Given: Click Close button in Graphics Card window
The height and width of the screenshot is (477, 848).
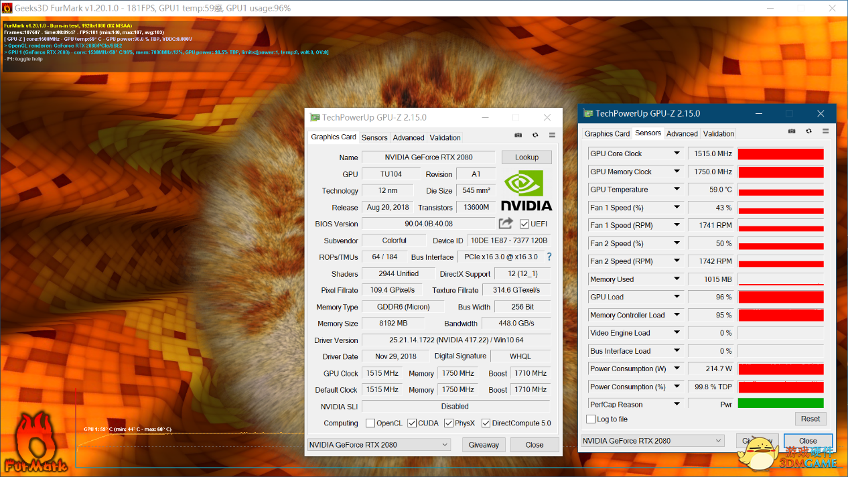Looking at the screenshot, I should click(x=535, y=445).
